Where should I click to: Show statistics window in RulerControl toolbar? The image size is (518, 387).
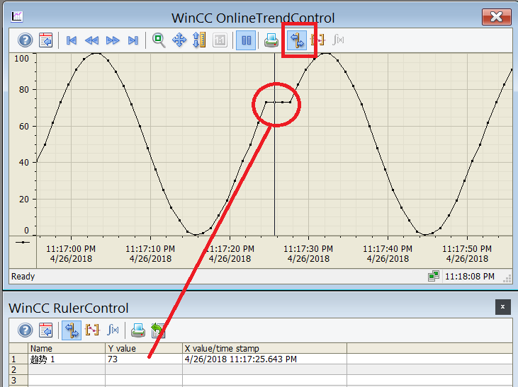pyautogui.click(x=113, y=330)
